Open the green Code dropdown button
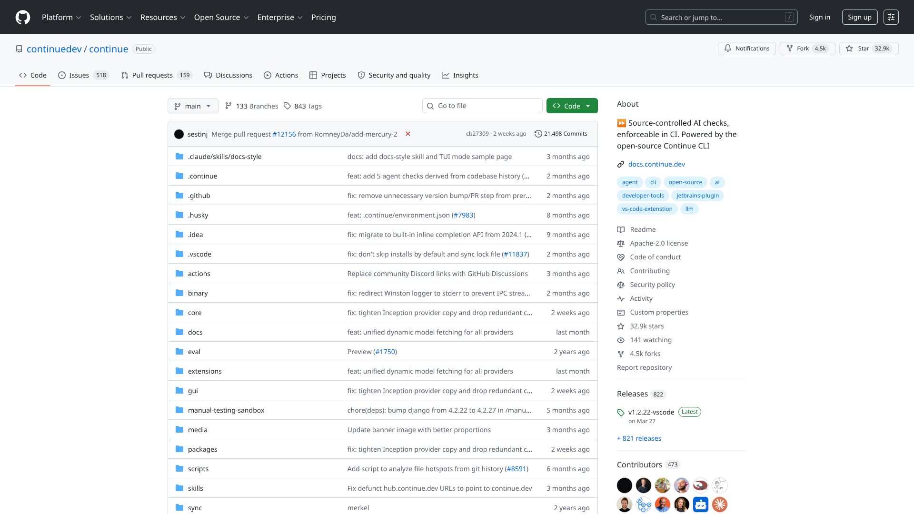Image resolution: width=914 pixels, height=514 pixels. click(x=572, y=106)
